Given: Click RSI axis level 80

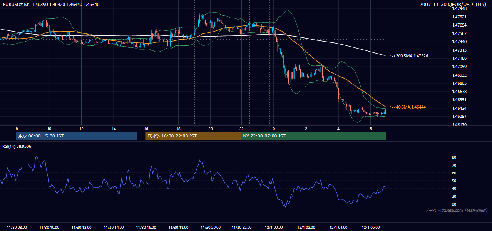Looking at the screenshot, I should [454, 157].
